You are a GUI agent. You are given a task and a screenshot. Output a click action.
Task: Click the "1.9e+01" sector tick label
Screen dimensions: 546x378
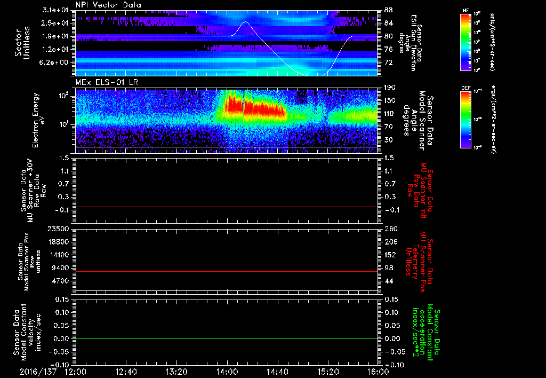55,36
